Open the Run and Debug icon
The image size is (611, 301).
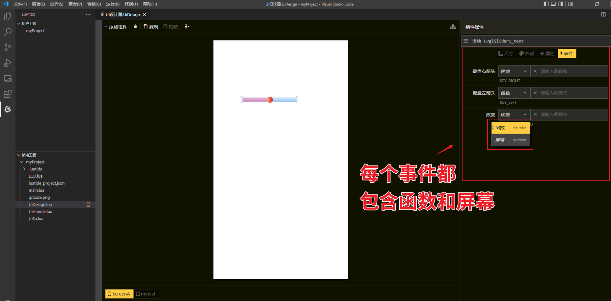(x=8, y=63)
